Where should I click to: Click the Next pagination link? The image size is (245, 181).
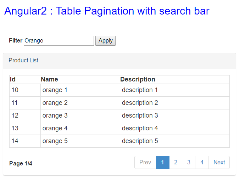point(219,163)
